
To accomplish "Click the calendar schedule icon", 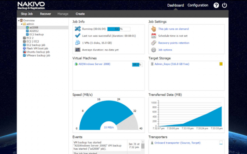I will (x=154, y=36).
